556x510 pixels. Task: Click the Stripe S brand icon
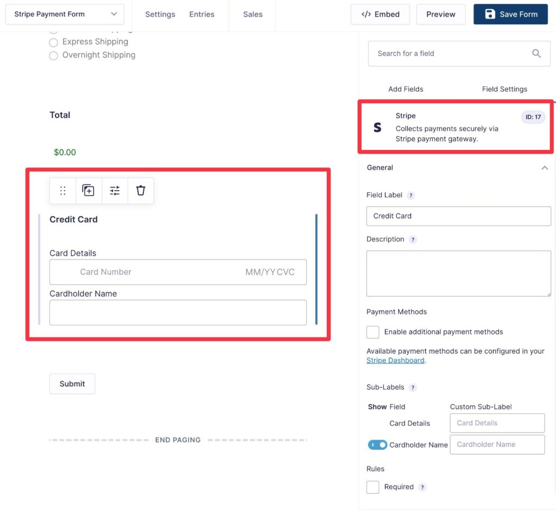pyautogui.click(x=378, y=127)
